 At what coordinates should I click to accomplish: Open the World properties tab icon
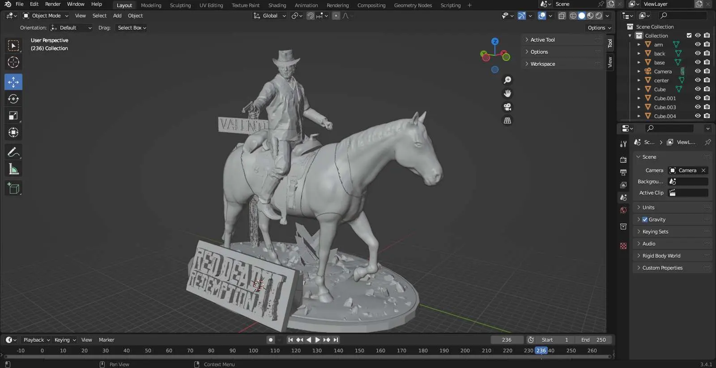click(623, 210)
